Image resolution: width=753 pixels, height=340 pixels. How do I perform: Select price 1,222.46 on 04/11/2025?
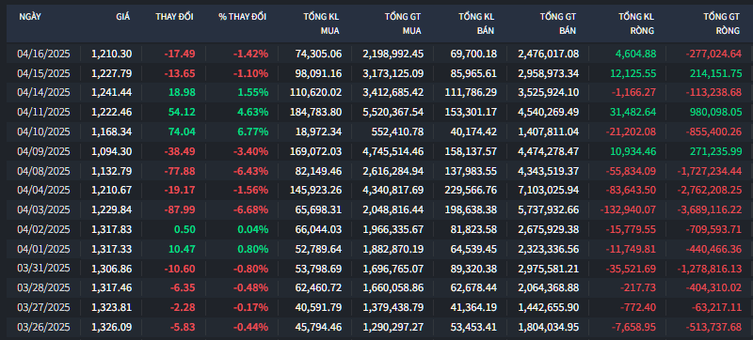click(x=111, y=112)
